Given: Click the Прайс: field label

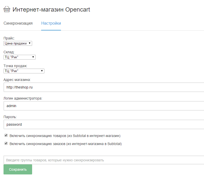Looking at the screenshot, I should [9, 38].
